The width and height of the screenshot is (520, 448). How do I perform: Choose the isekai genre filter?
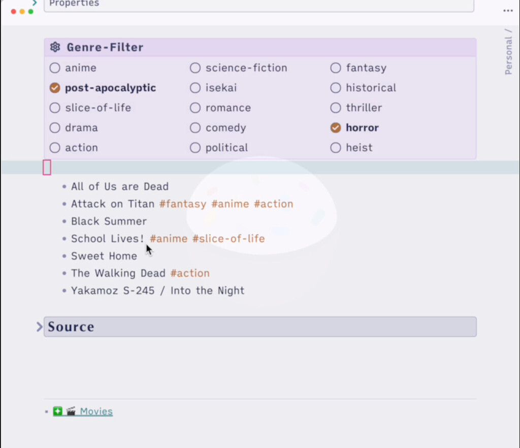coord(195,87)
